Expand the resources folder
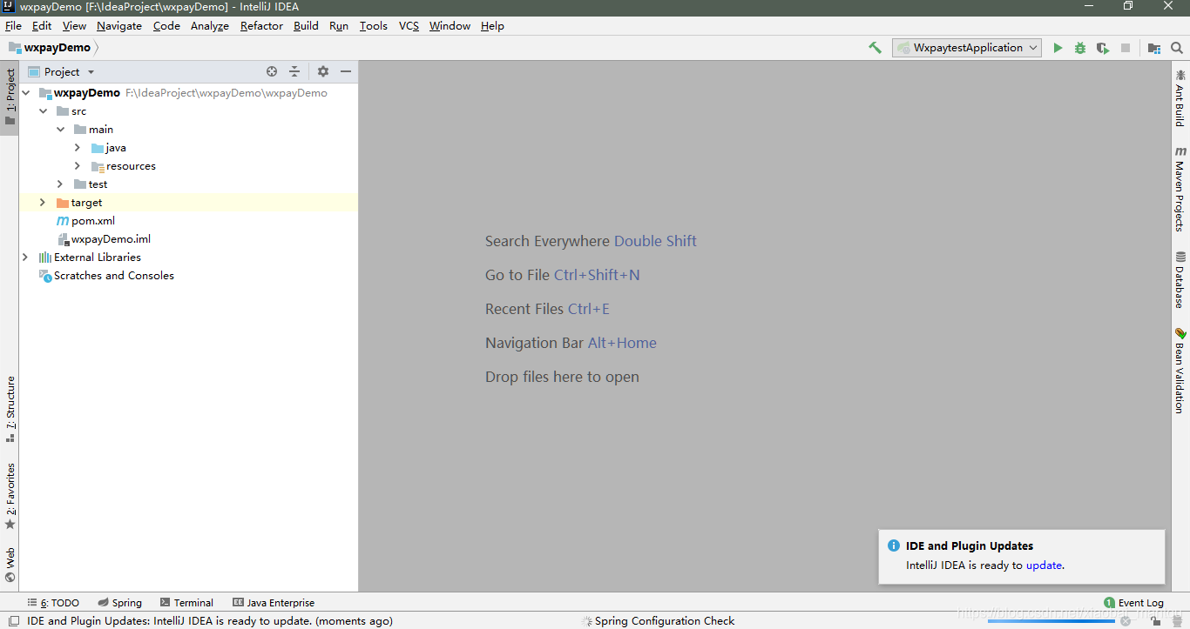This screenshot has width=1190, height=629. [x=78, y=166]
